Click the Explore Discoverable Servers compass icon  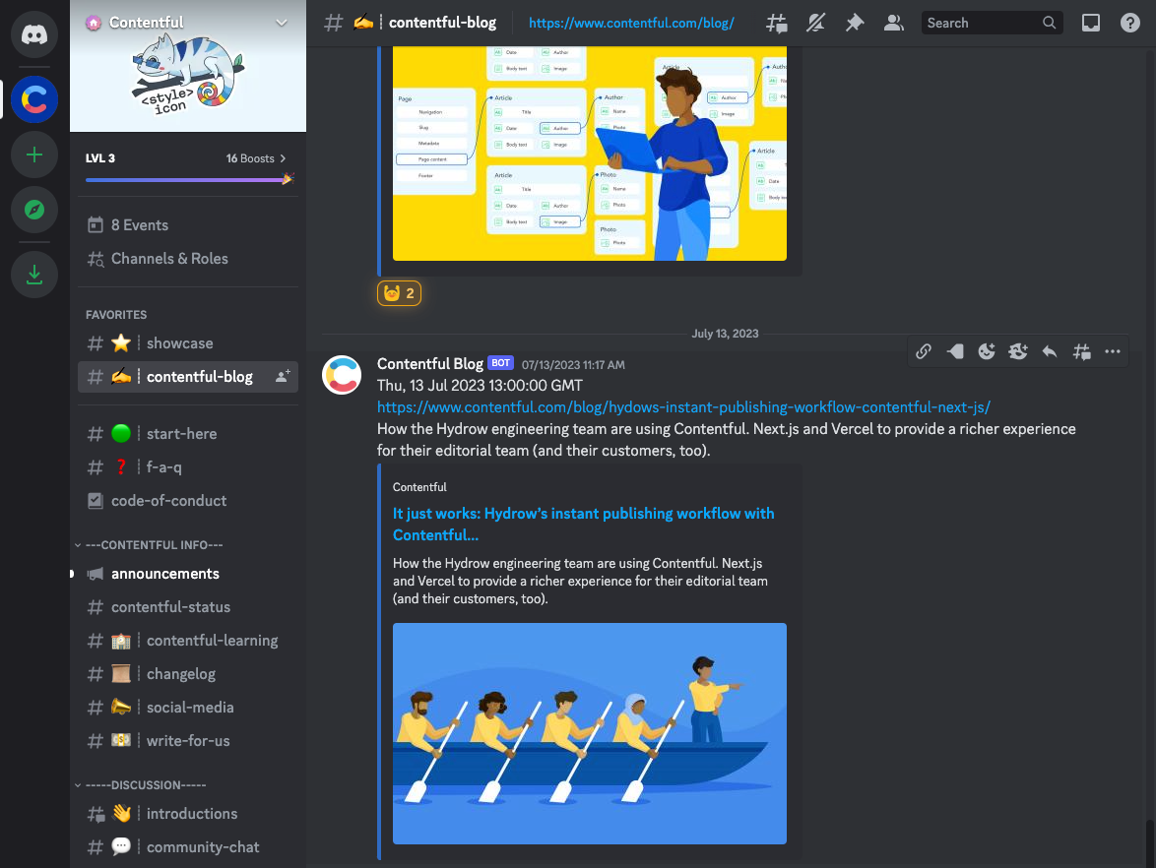point(34,210)
